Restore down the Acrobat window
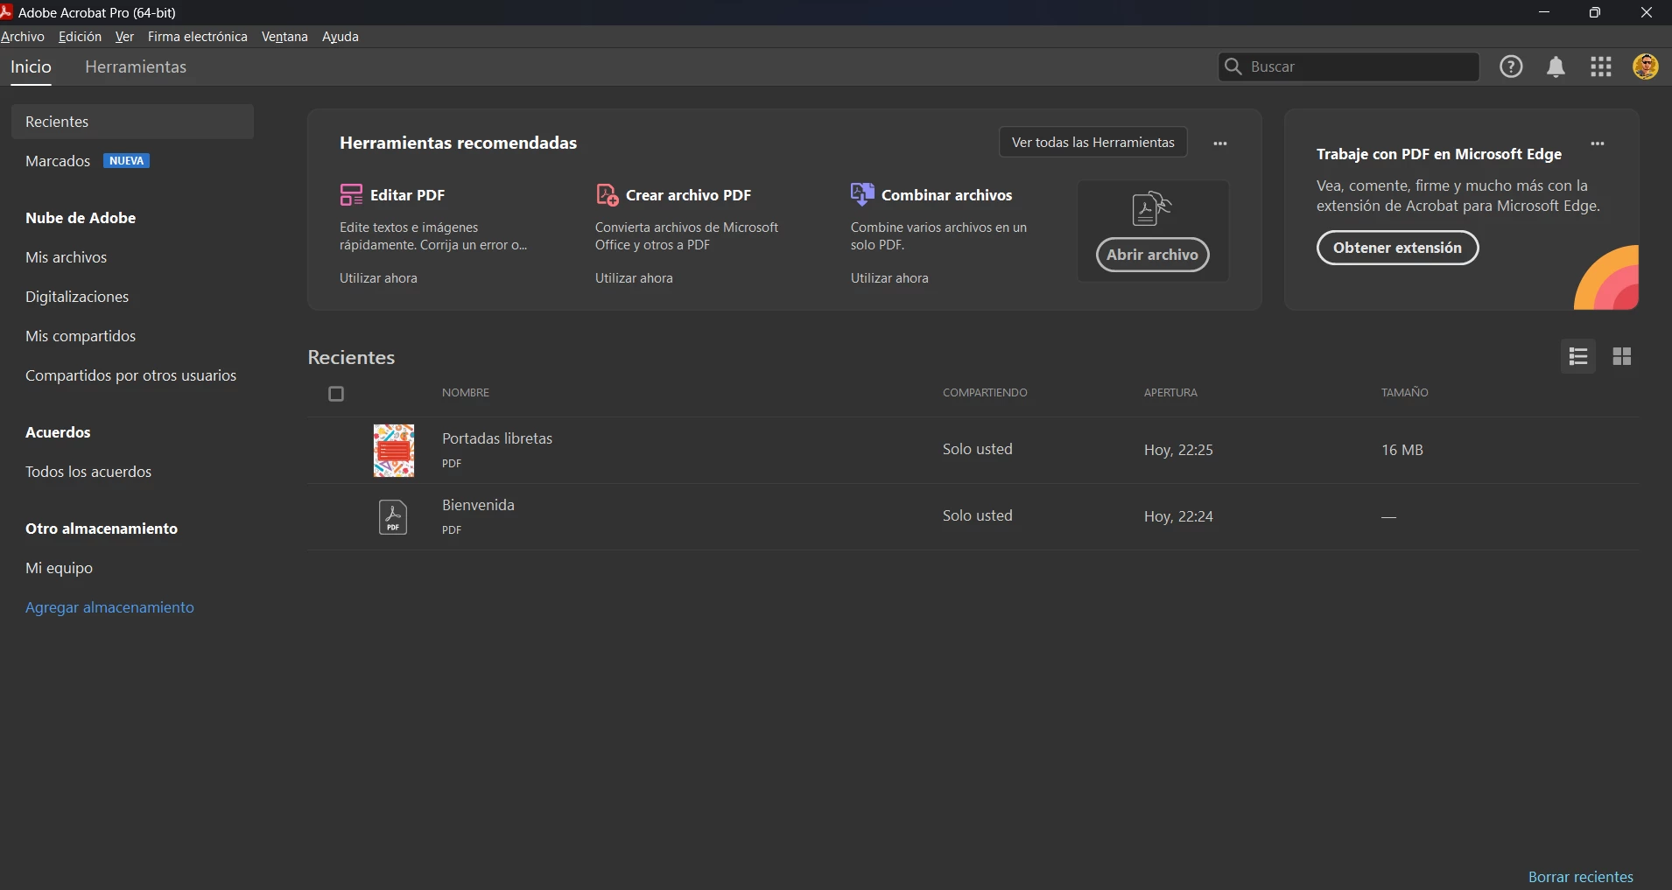 (x=1595, y=12)
